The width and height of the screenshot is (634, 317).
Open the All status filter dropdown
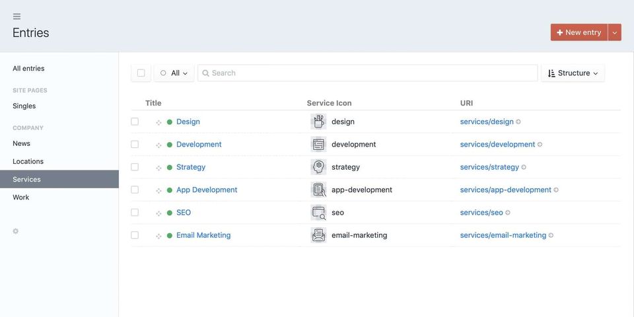pyautogui.click(x=174, y=73)
